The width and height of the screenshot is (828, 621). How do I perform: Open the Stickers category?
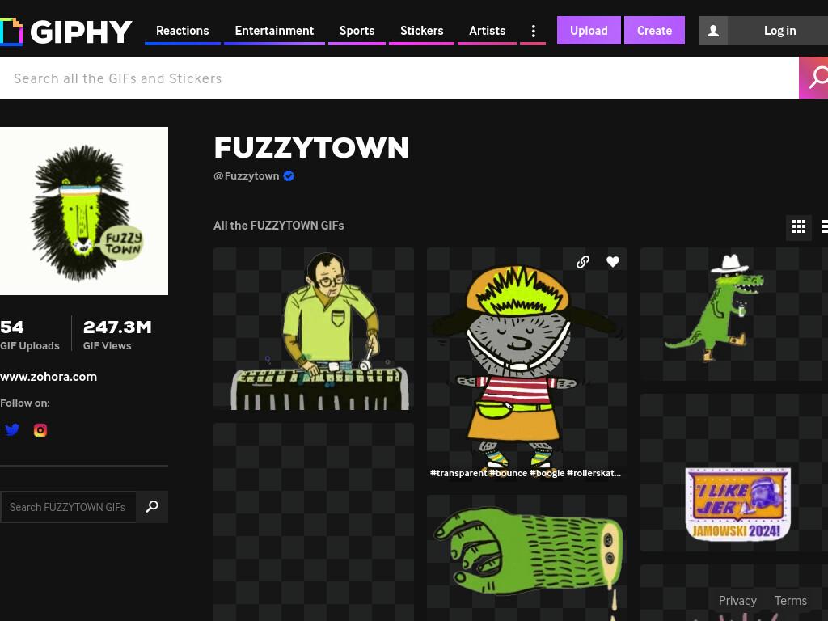tap(421, 32)
